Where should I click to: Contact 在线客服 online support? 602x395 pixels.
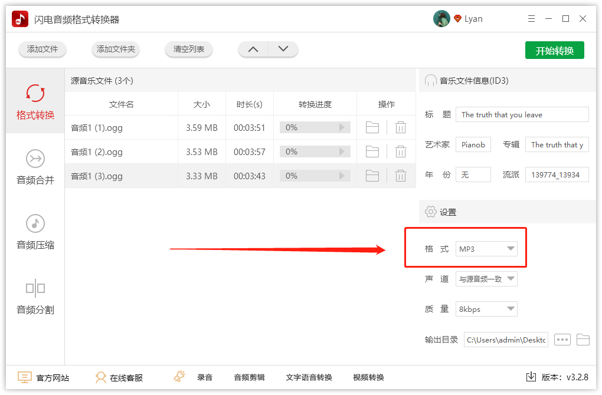coord(119,378)
